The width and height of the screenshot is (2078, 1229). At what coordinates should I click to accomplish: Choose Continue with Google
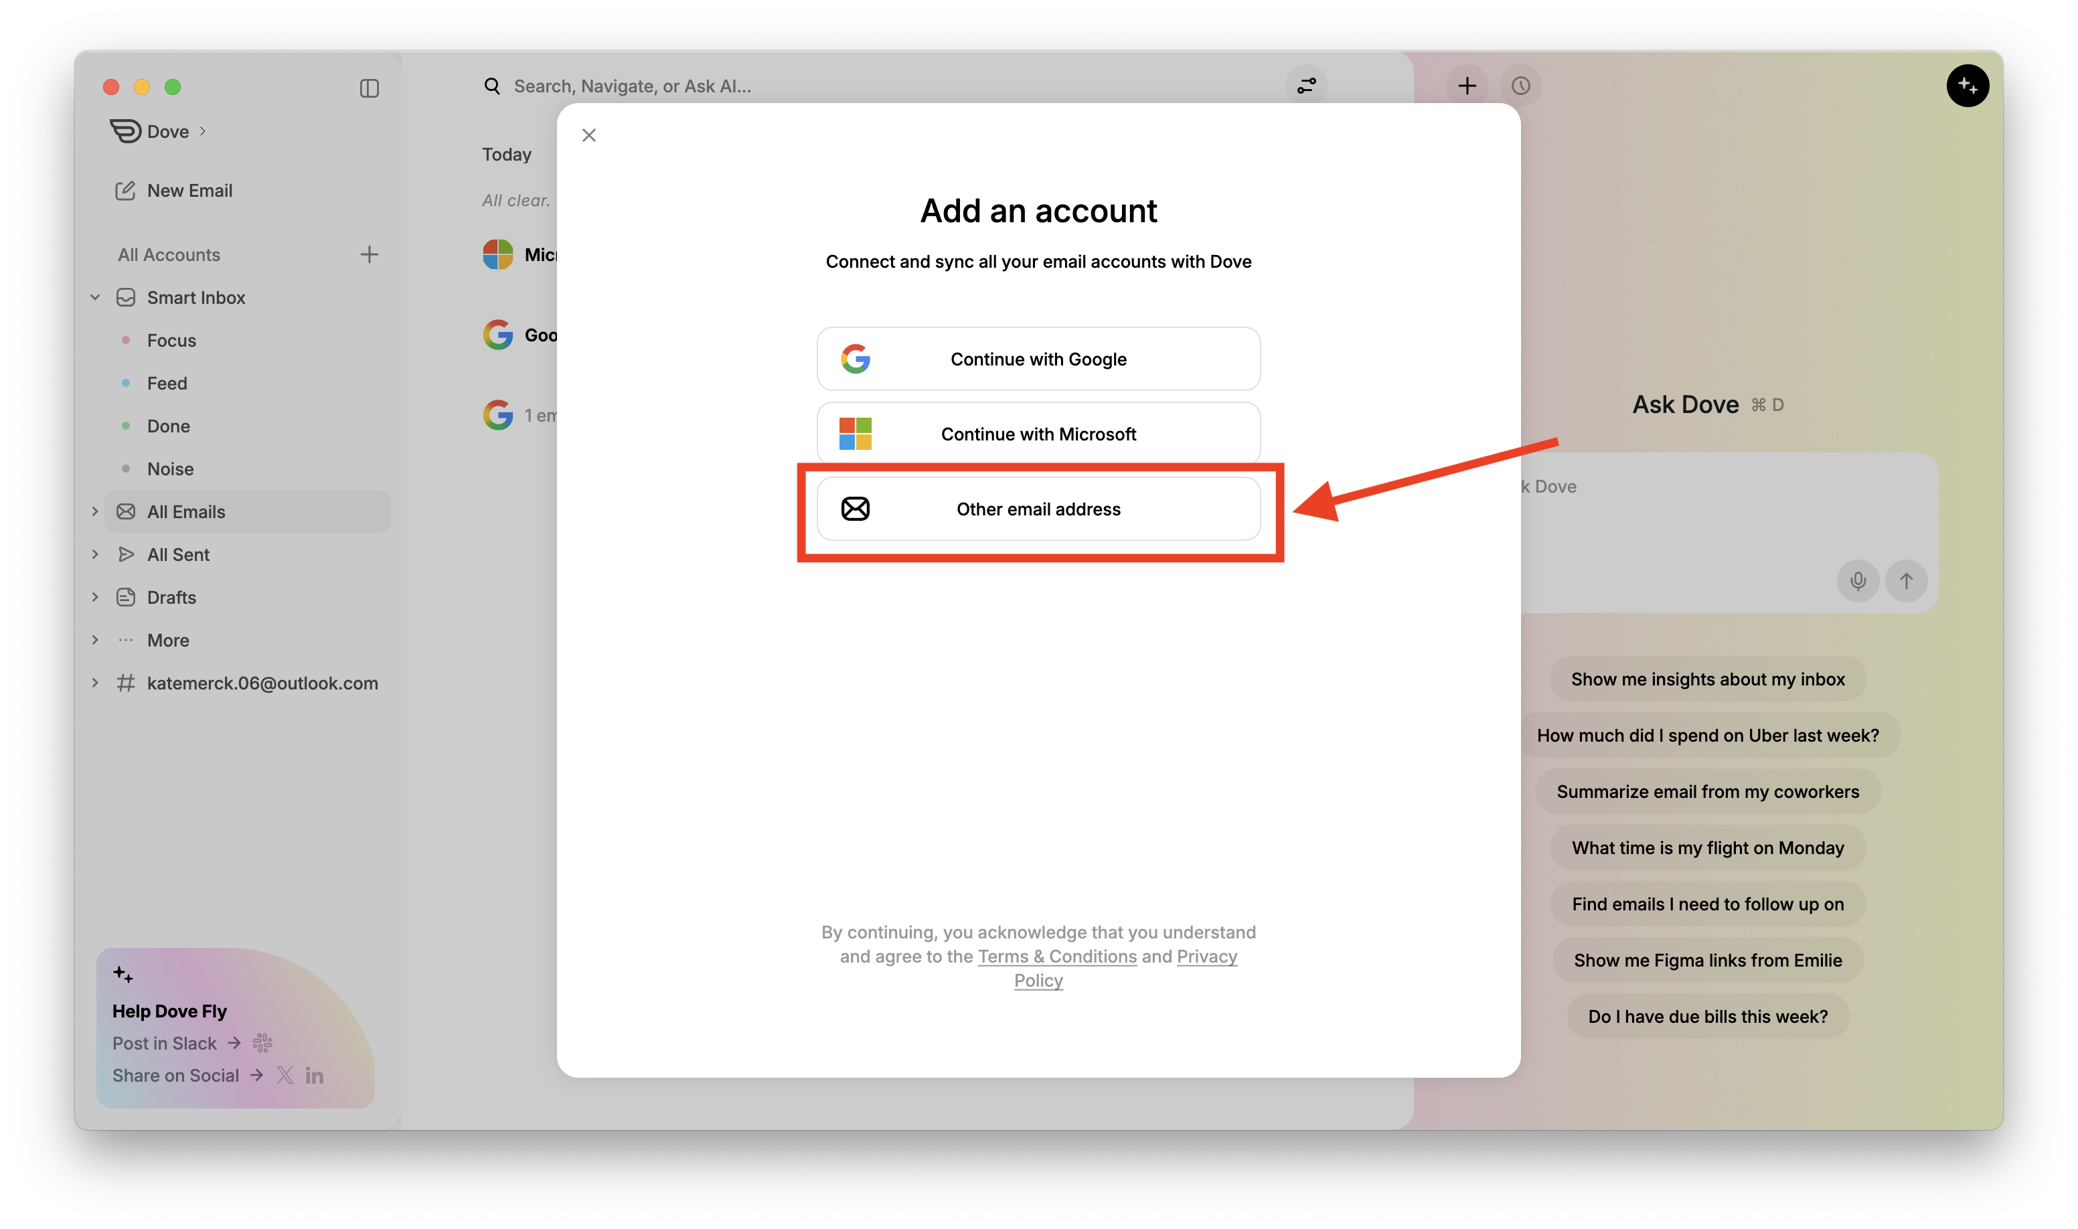1038,359
